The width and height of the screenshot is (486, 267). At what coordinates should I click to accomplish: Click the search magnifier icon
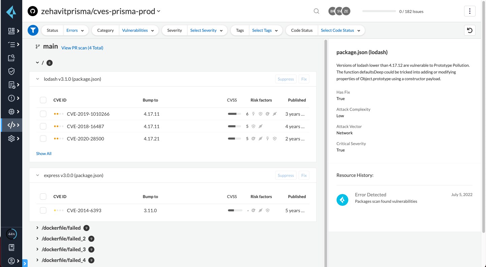coord(316,11)
